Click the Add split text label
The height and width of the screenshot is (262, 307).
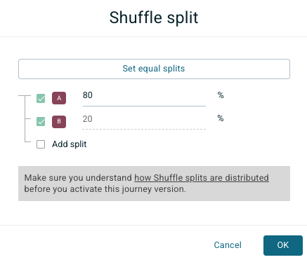(70, 144)
